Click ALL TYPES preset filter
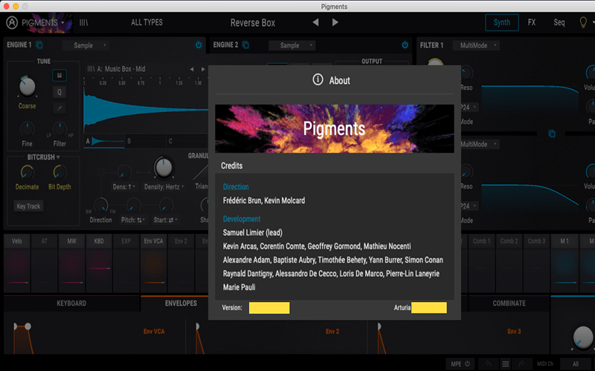This screenshot has height=371, width=595. [x=147, y=23]
